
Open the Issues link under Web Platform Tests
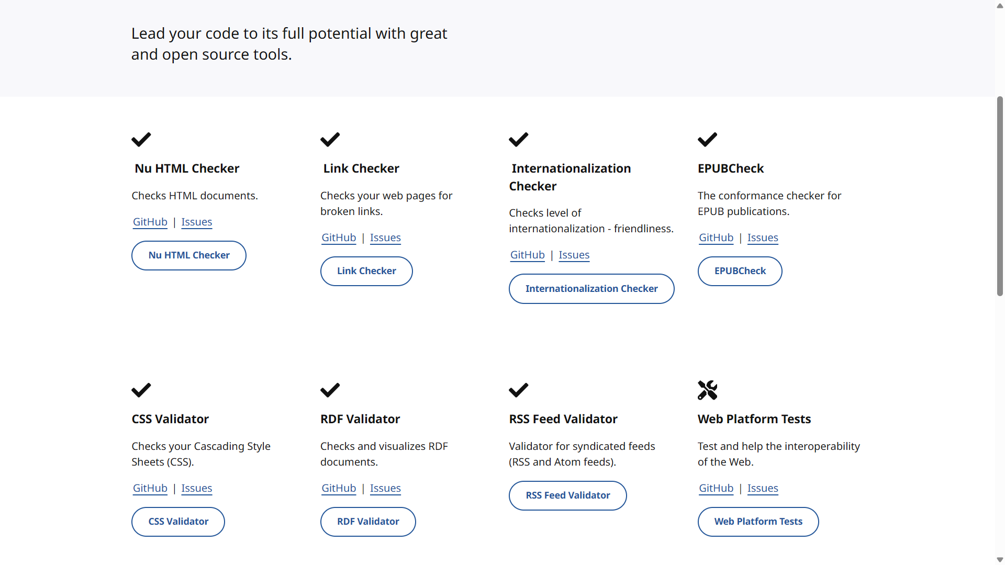point(763,488)
